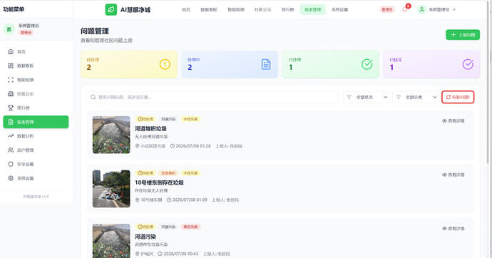Click the shield 安全设置 icon in sidebar

(11, 164)
